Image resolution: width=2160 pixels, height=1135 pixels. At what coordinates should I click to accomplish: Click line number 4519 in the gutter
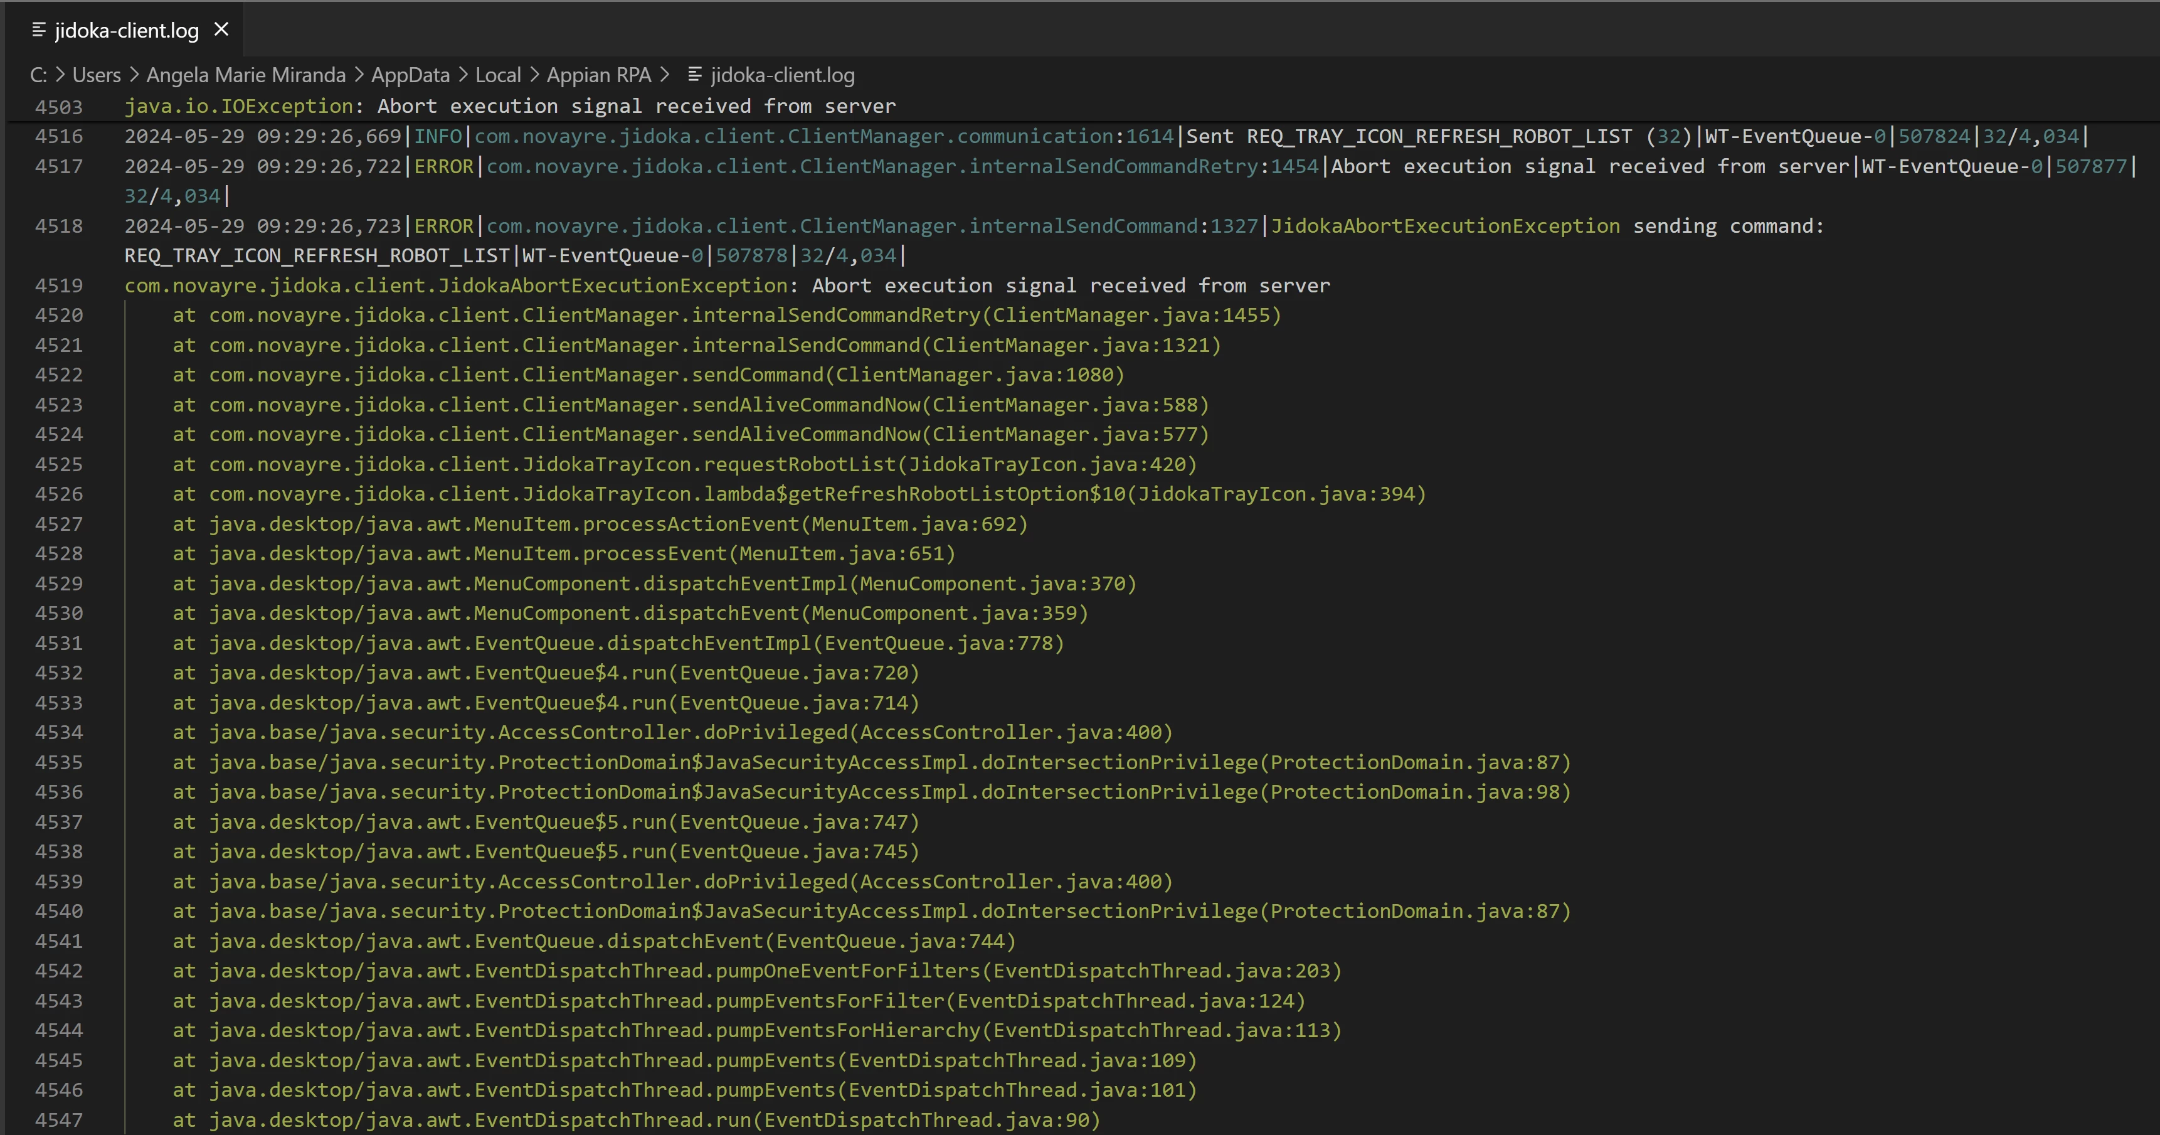coord(59,285)
